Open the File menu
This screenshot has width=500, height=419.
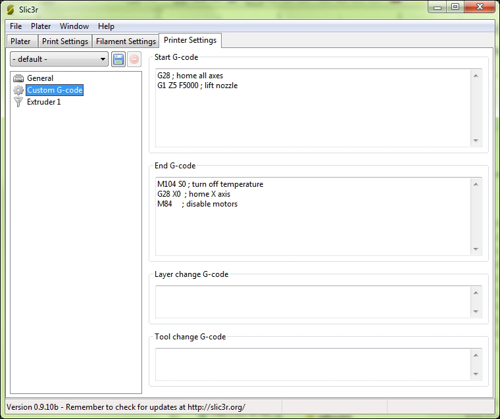tap(16, 26)
